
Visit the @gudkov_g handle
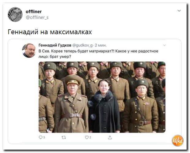click(82, 45)
